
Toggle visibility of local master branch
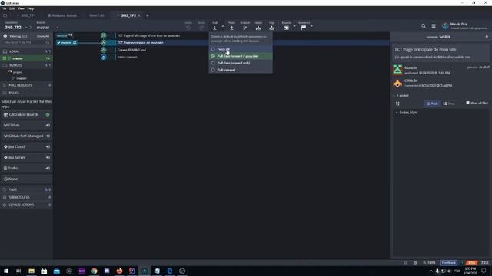pos(5,58)
